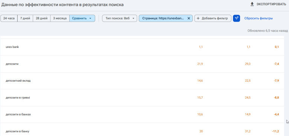Click the Сбросить фильтры link
Viewport: 289px width, 136px height.
coord(259,18)
